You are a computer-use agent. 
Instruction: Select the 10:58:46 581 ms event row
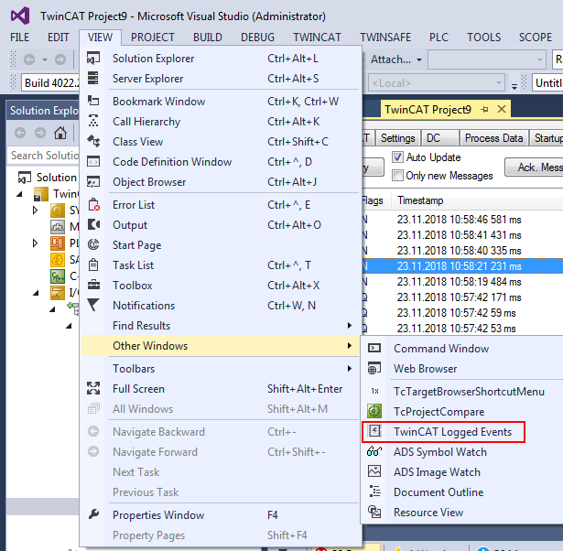461,220
